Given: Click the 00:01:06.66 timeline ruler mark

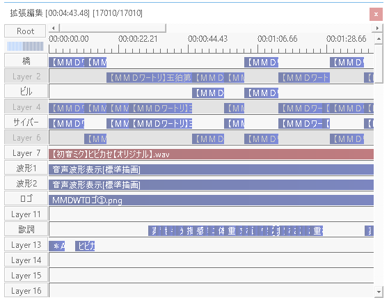Looking at the screenshot, I should [278, 39].
